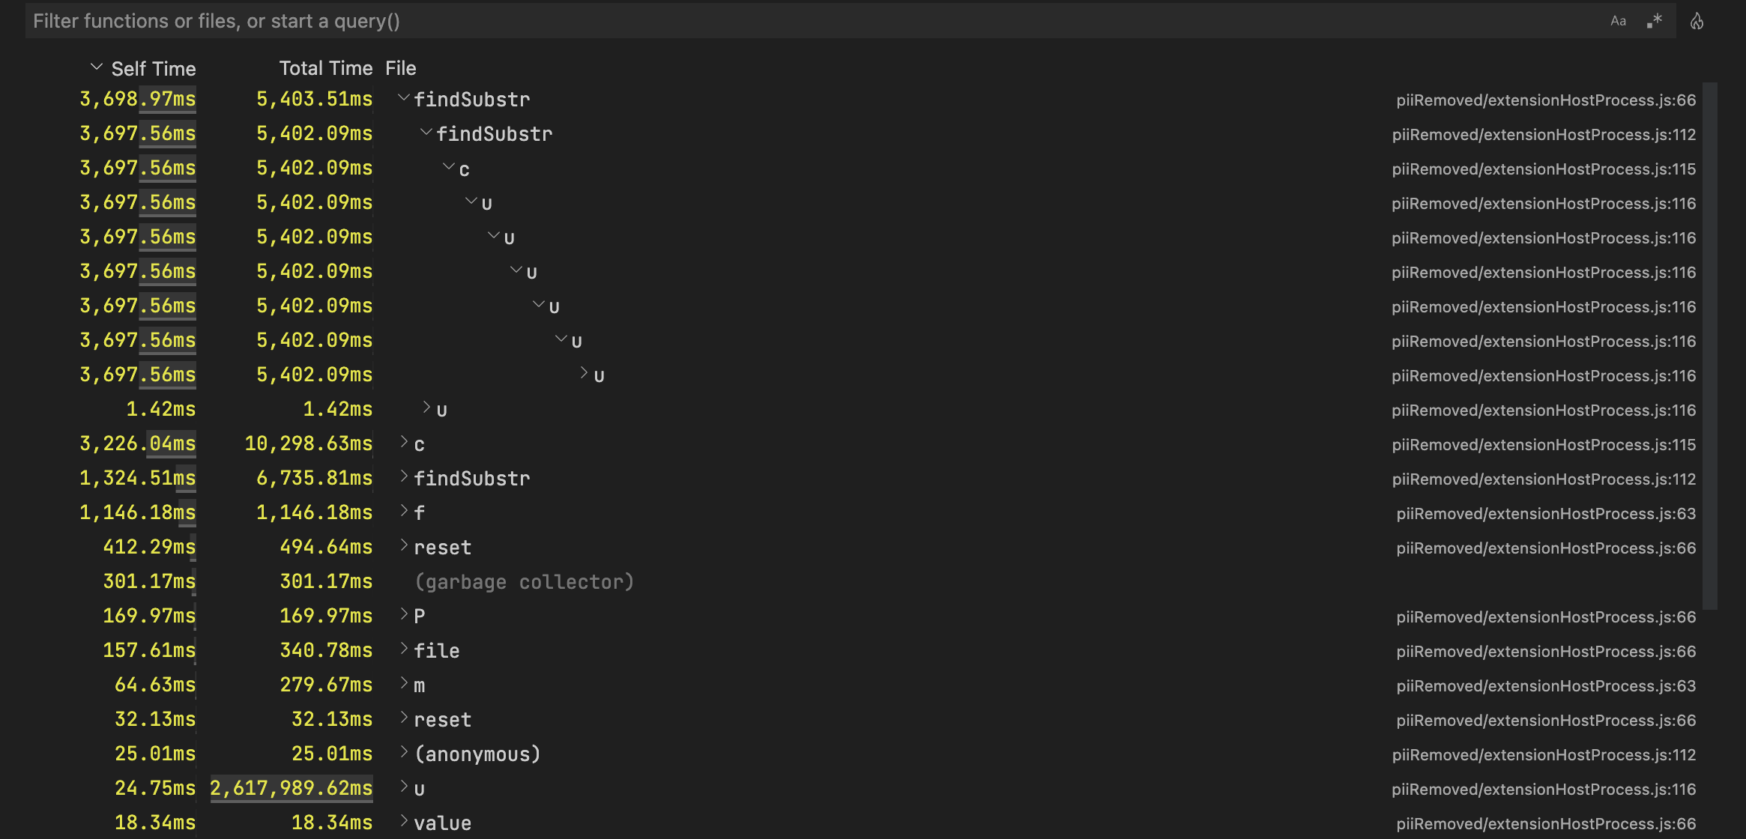
Task: Open the flame graph view
Action: click(1697, 20)
